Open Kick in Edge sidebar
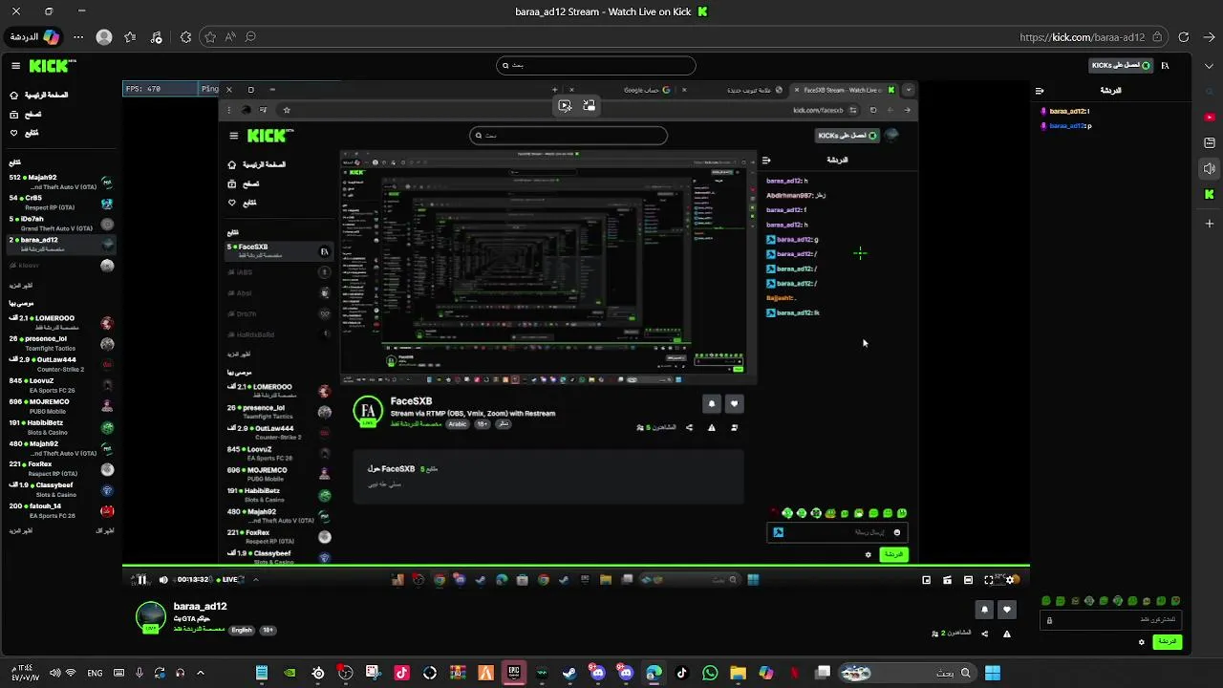The image size is (1223, 688). (x=1210, y=194)
